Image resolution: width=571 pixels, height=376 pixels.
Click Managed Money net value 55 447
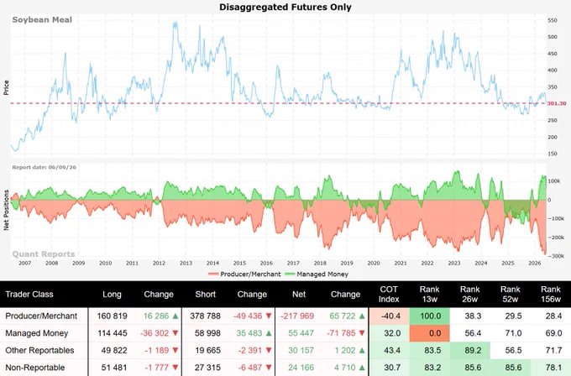(x=301, y=333)
